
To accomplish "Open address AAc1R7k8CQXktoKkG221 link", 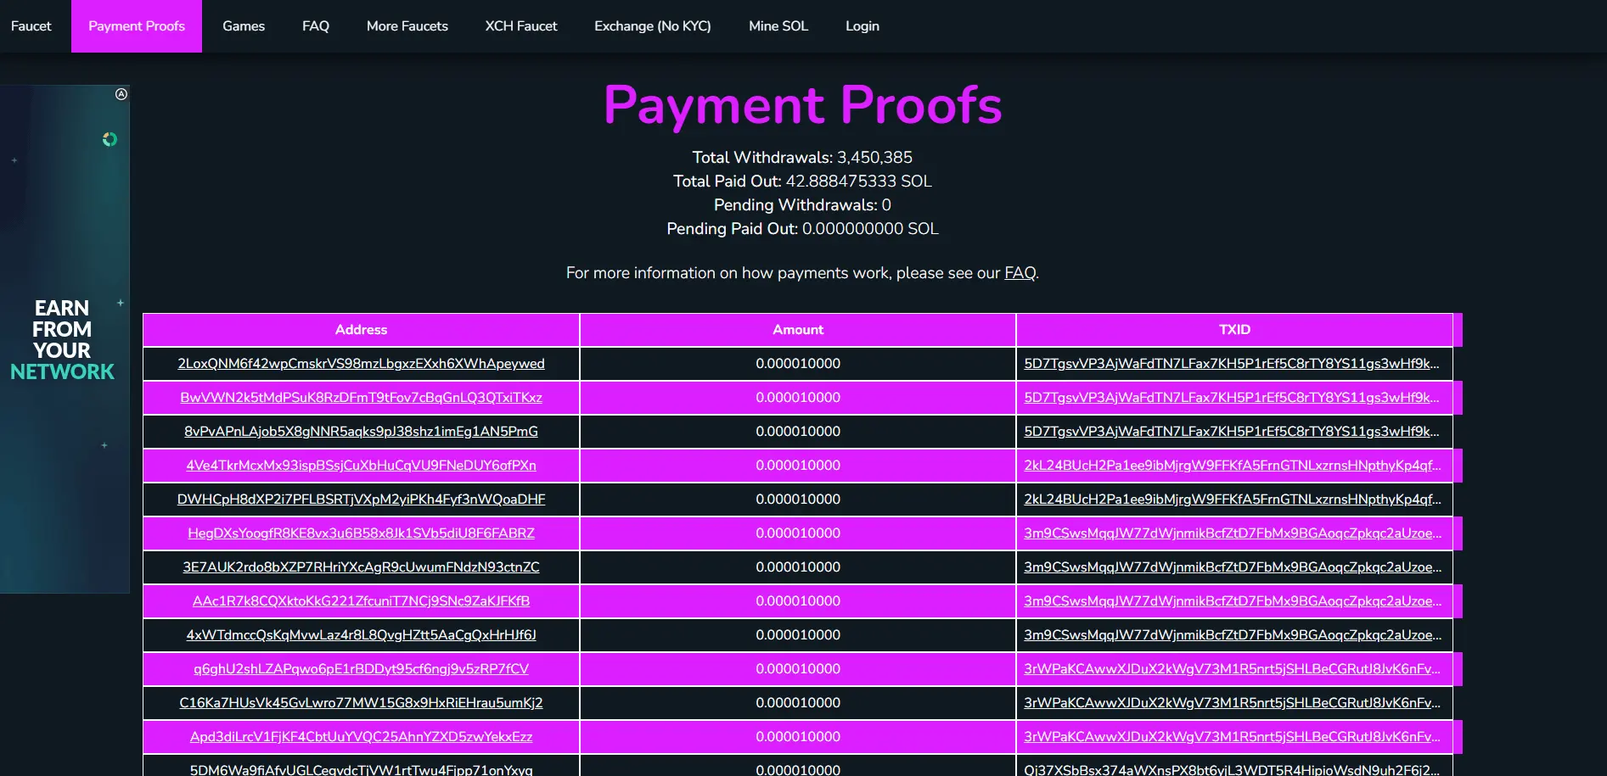I will click(361, 601).
